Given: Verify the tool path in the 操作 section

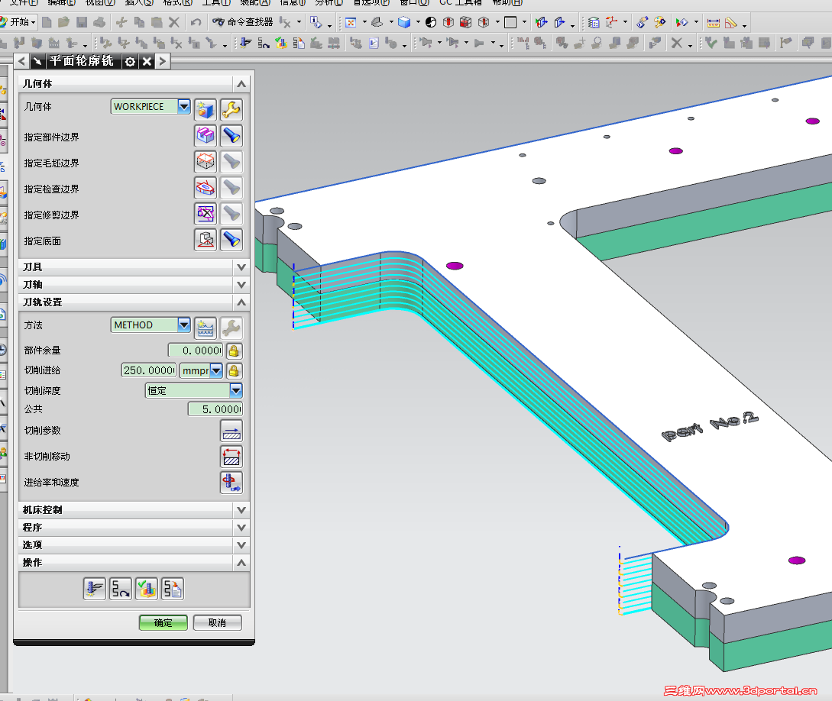Looking at the screenshot, I should [x=147, y=589].
